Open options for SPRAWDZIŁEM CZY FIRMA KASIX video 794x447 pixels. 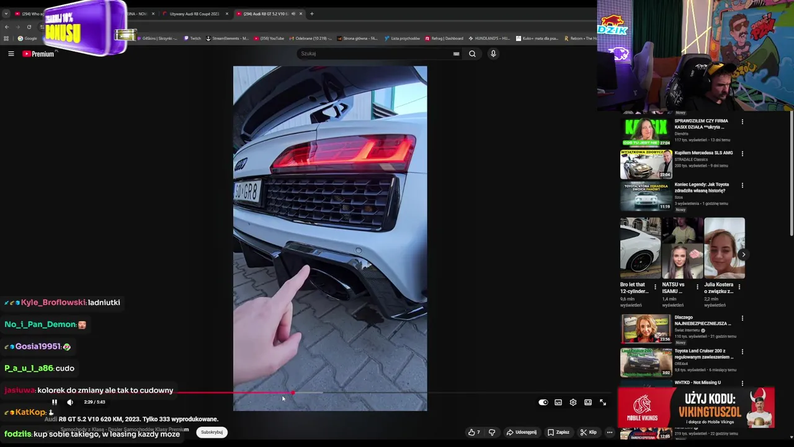[x=742, y=122]
